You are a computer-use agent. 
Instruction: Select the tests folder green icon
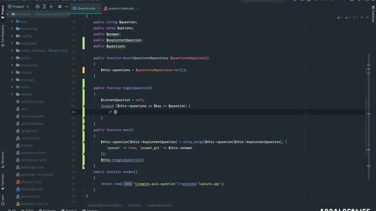click(x=18, y=87)
